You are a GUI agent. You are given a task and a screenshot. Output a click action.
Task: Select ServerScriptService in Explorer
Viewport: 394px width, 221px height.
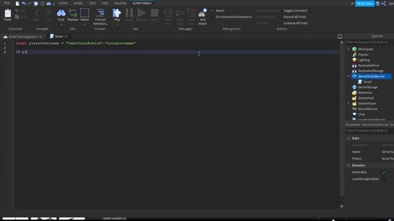(371, 76)
